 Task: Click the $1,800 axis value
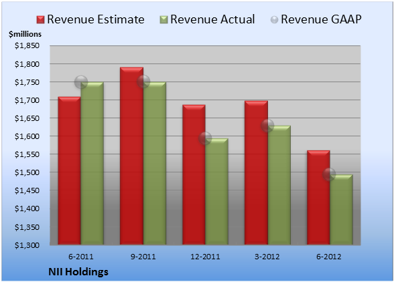[x=27, y=64]
